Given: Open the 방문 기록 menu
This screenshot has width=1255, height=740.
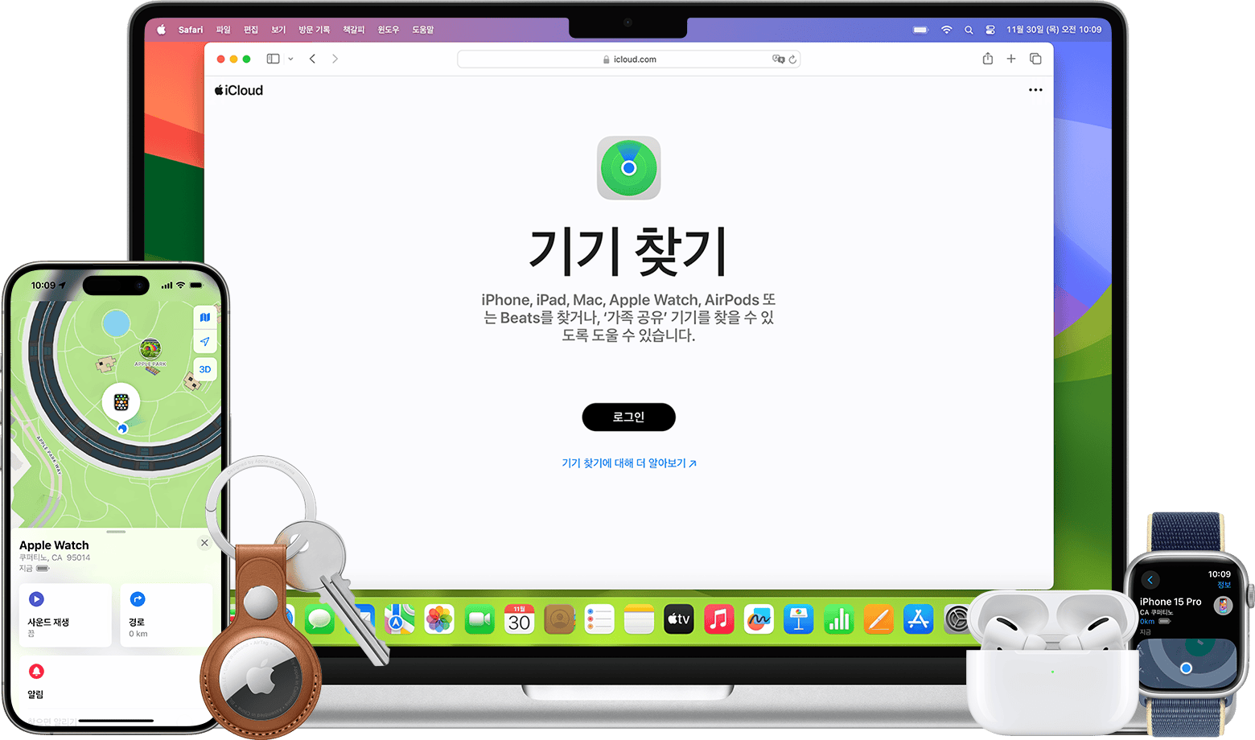Looking at the screenshot, I should pos(314,30).
